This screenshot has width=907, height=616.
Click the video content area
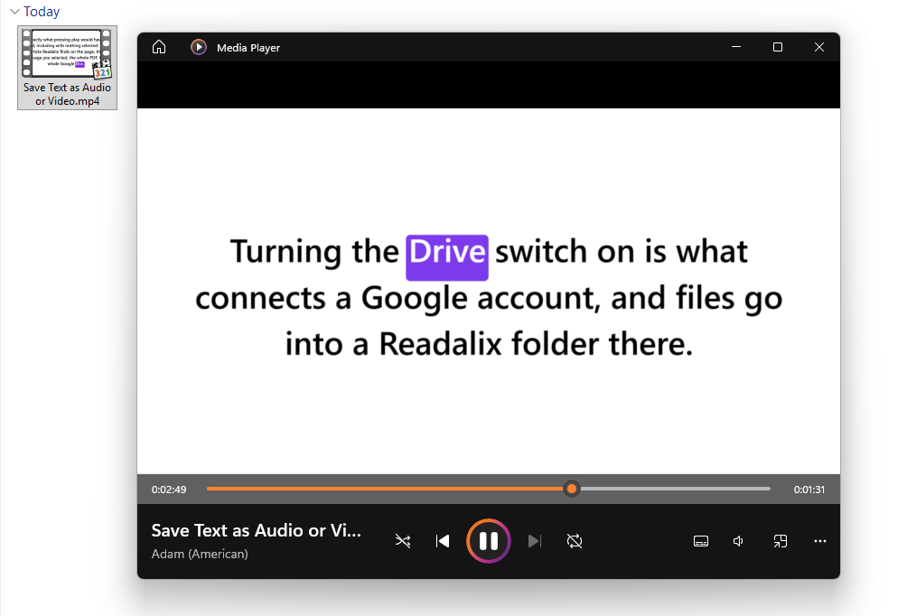tap(489, 291)
